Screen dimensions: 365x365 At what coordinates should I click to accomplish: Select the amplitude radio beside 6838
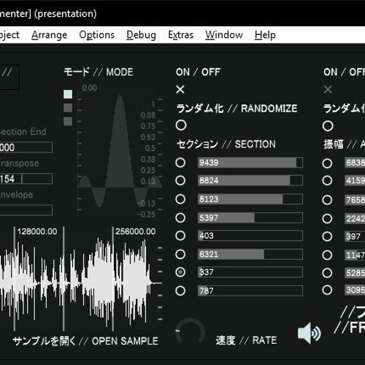327,164
